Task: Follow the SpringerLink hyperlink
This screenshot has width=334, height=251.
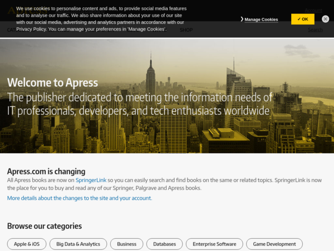Action: point(91,180)
